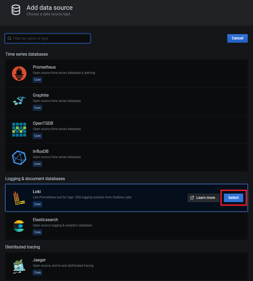The height and width of the screenshot is (281, 253).
Task: Choose the Prometheus data source title
Action: click(x=44, y=67)
